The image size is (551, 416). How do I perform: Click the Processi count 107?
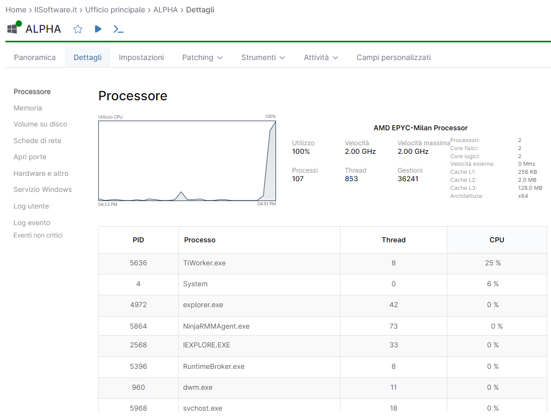[x=298, y=179]
